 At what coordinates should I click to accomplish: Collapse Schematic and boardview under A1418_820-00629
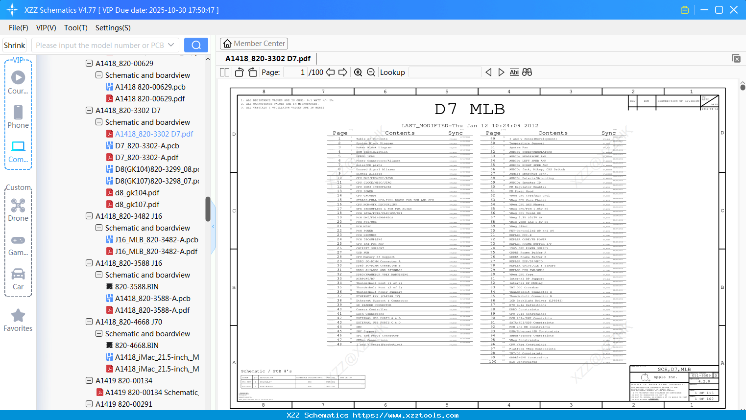(x=99, y=75)
